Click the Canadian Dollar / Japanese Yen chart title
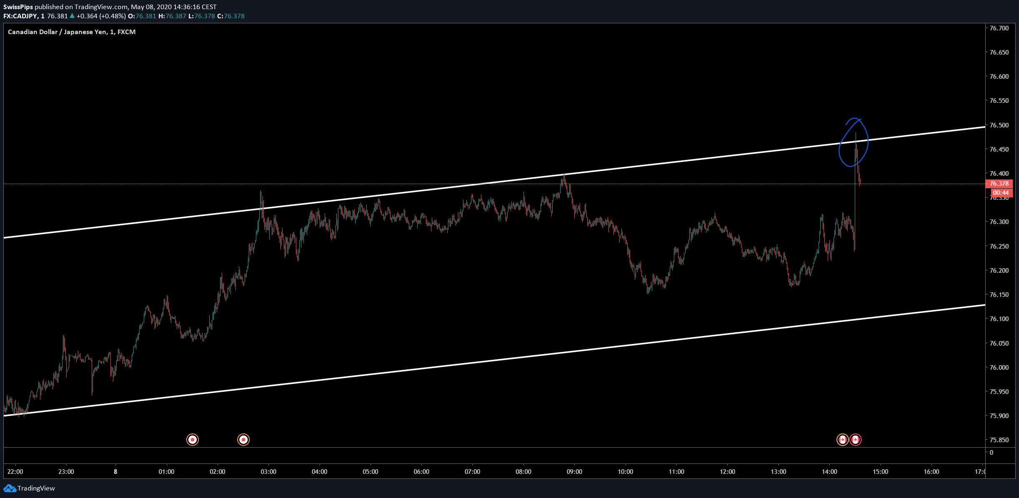This screenshot has height=498, width=1019. point(72,32)
